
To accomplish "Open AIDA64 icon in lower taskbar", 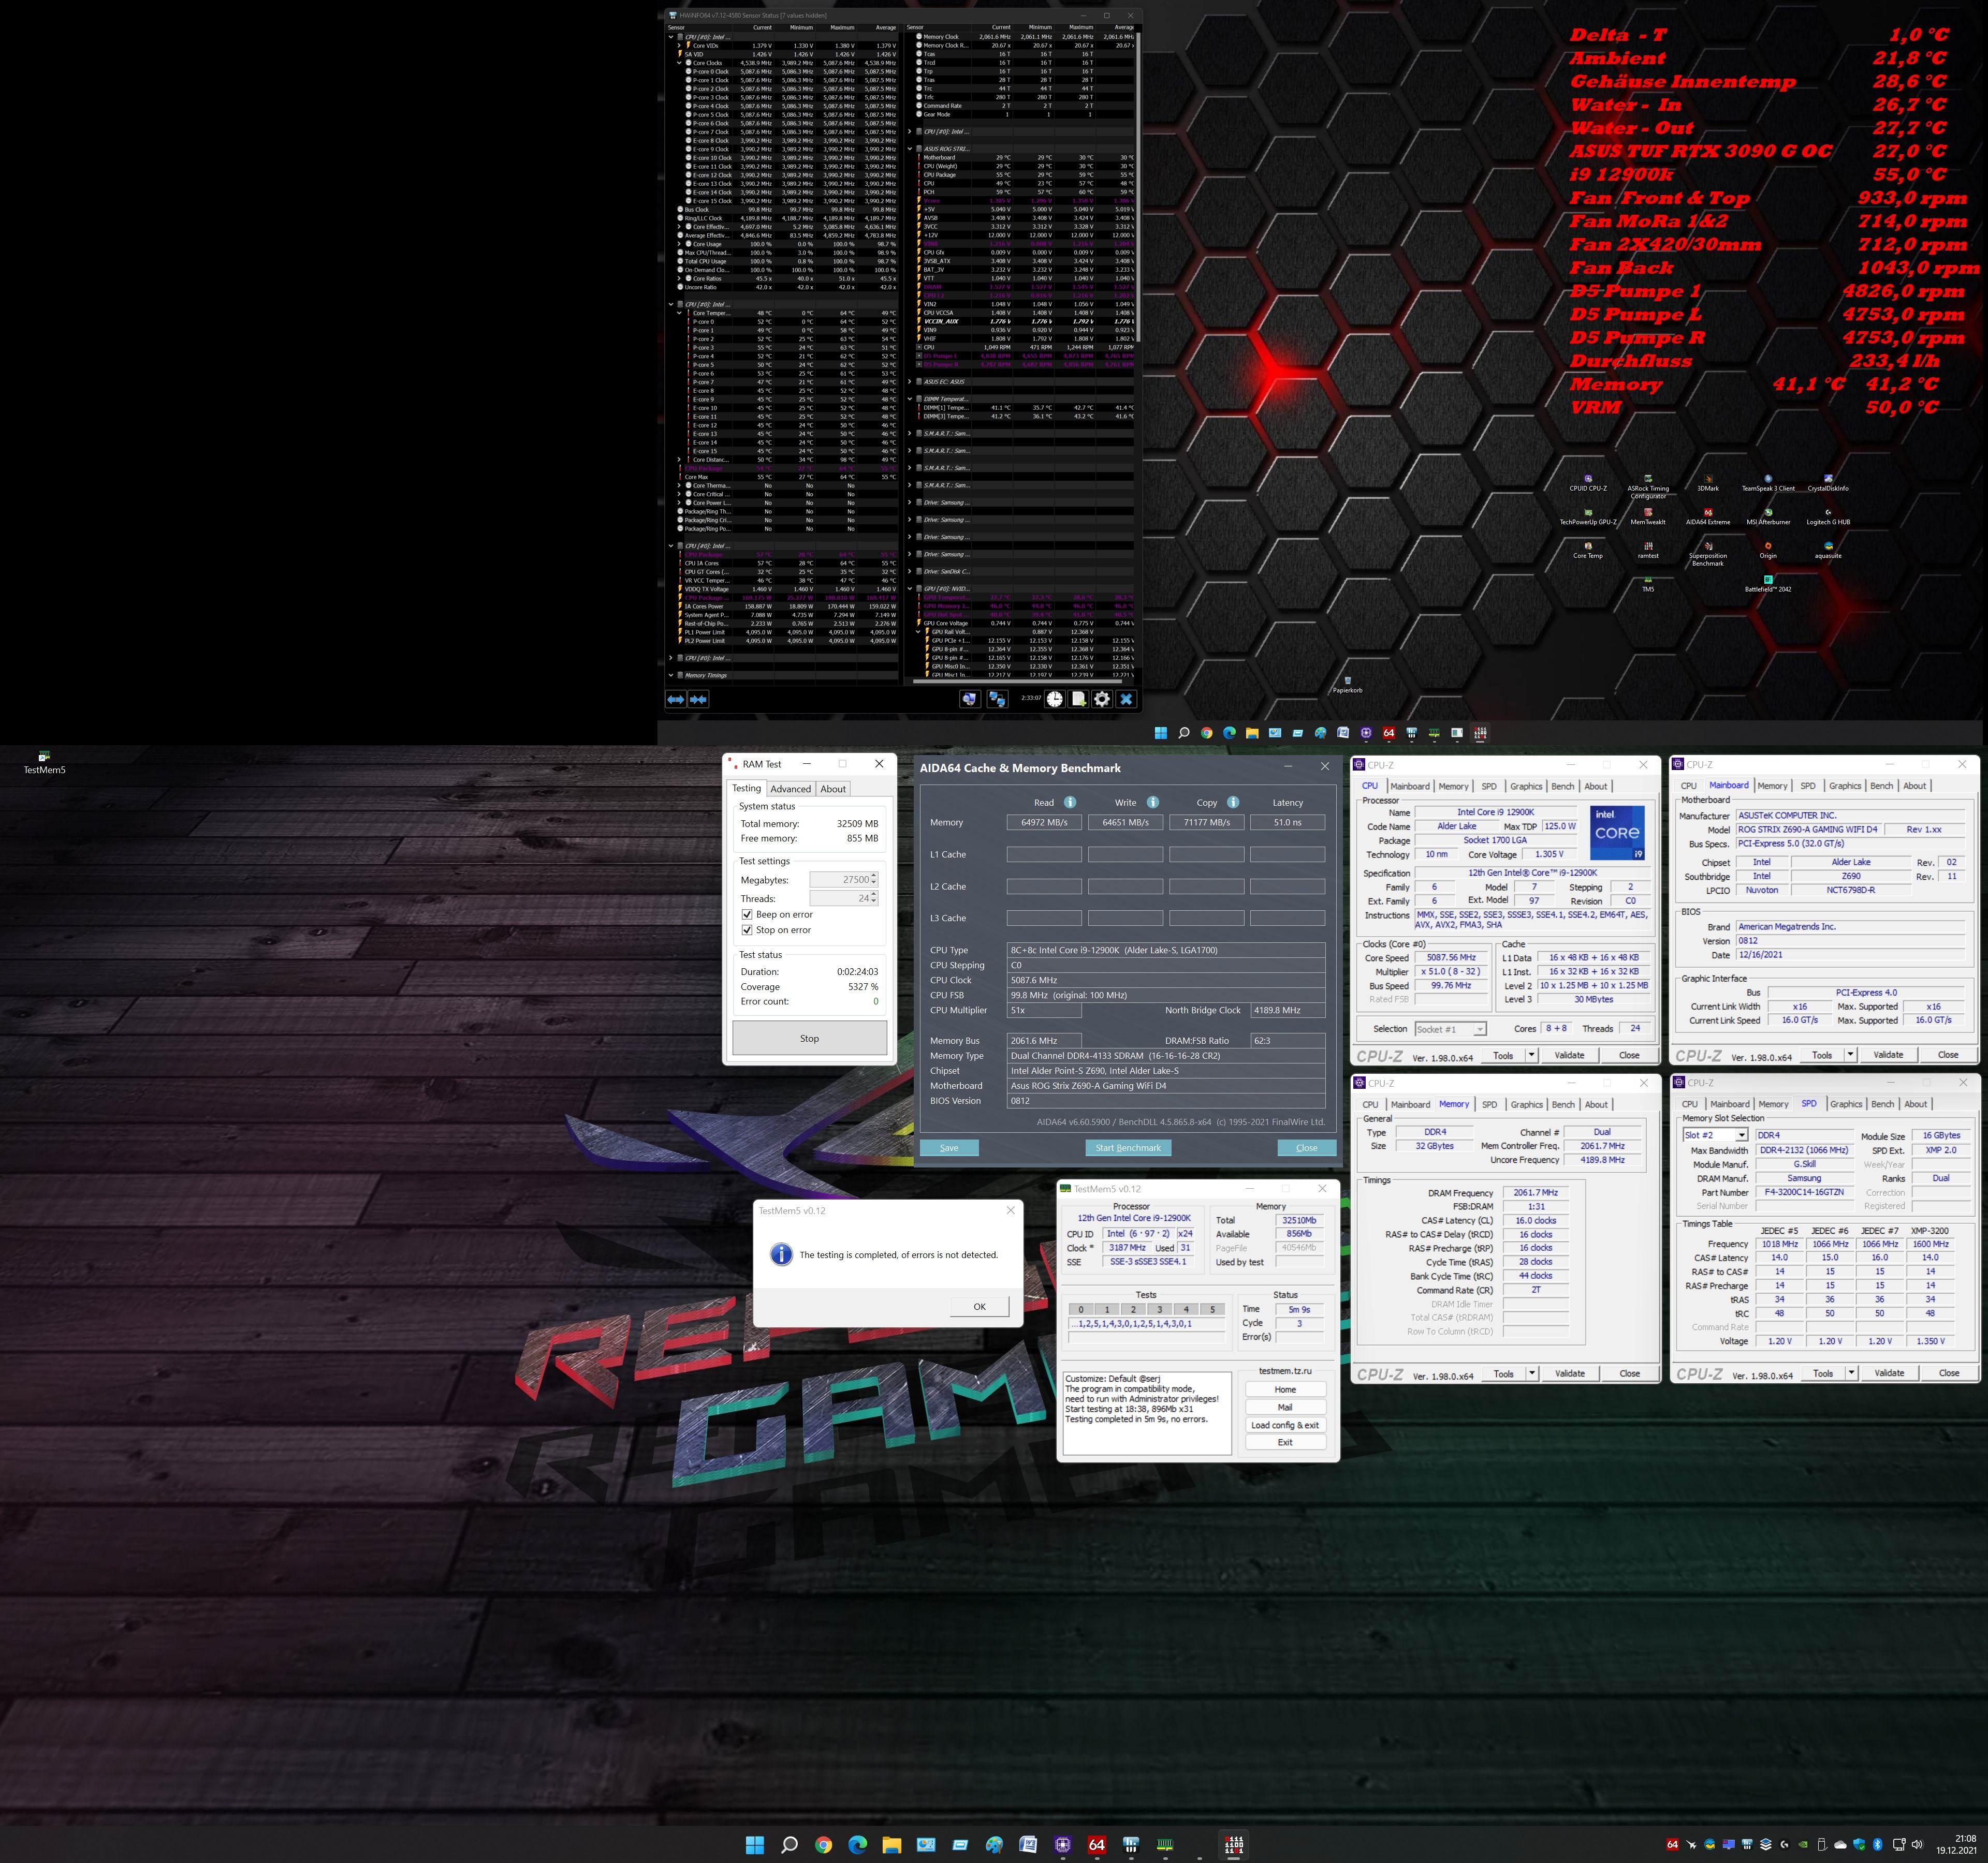I will click(1097, 1844).
